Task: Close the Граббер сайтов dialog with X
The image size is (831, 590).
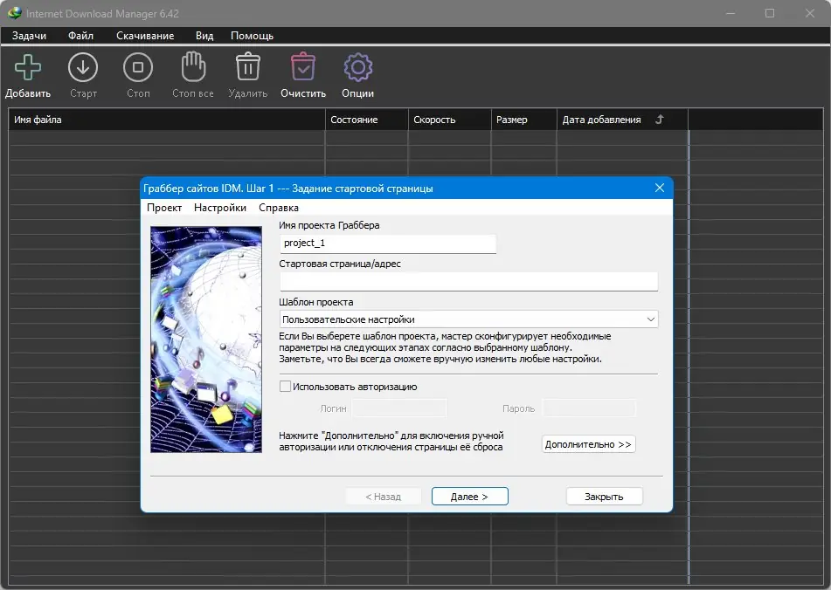Action: point(661,189)
